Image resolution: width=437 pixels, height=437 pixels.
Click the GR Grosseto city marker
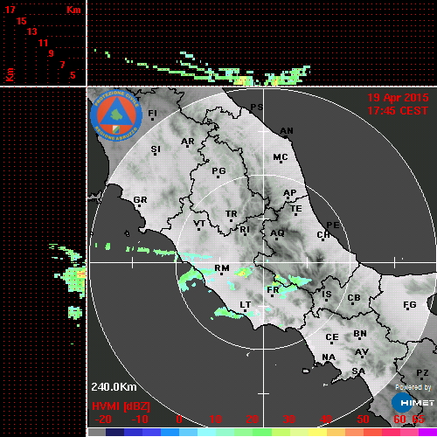click(139, 205)
